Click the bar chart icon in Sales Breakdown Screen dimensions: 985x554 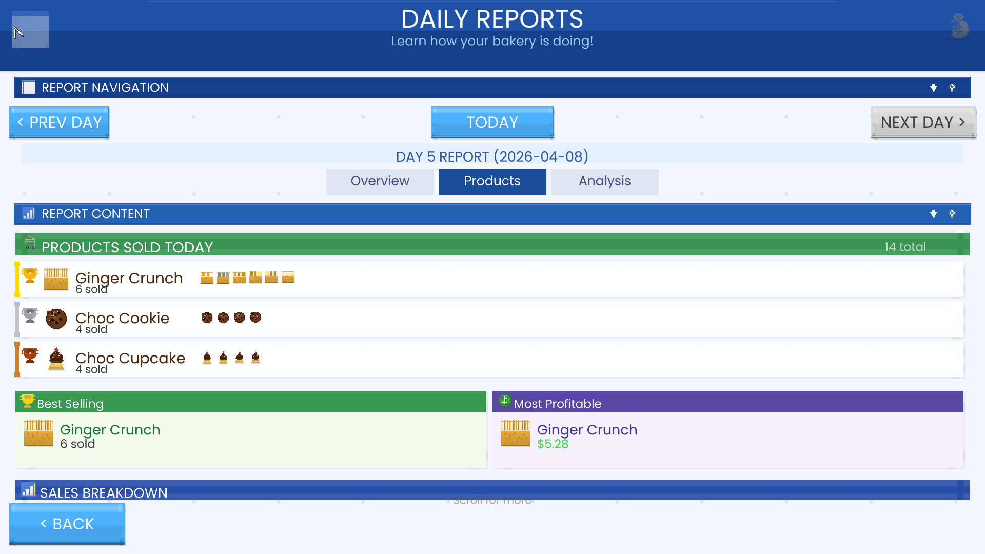[29, 490]
